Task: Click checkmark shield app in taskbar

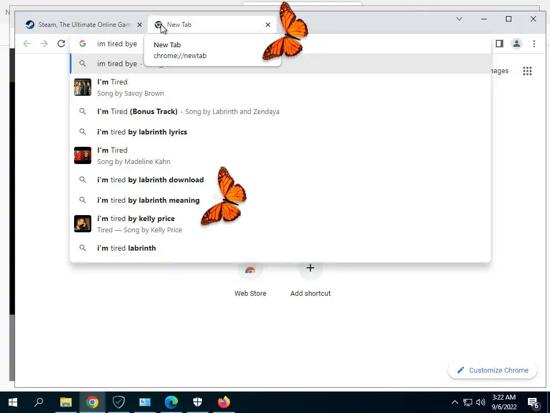Action: point(119,402)
